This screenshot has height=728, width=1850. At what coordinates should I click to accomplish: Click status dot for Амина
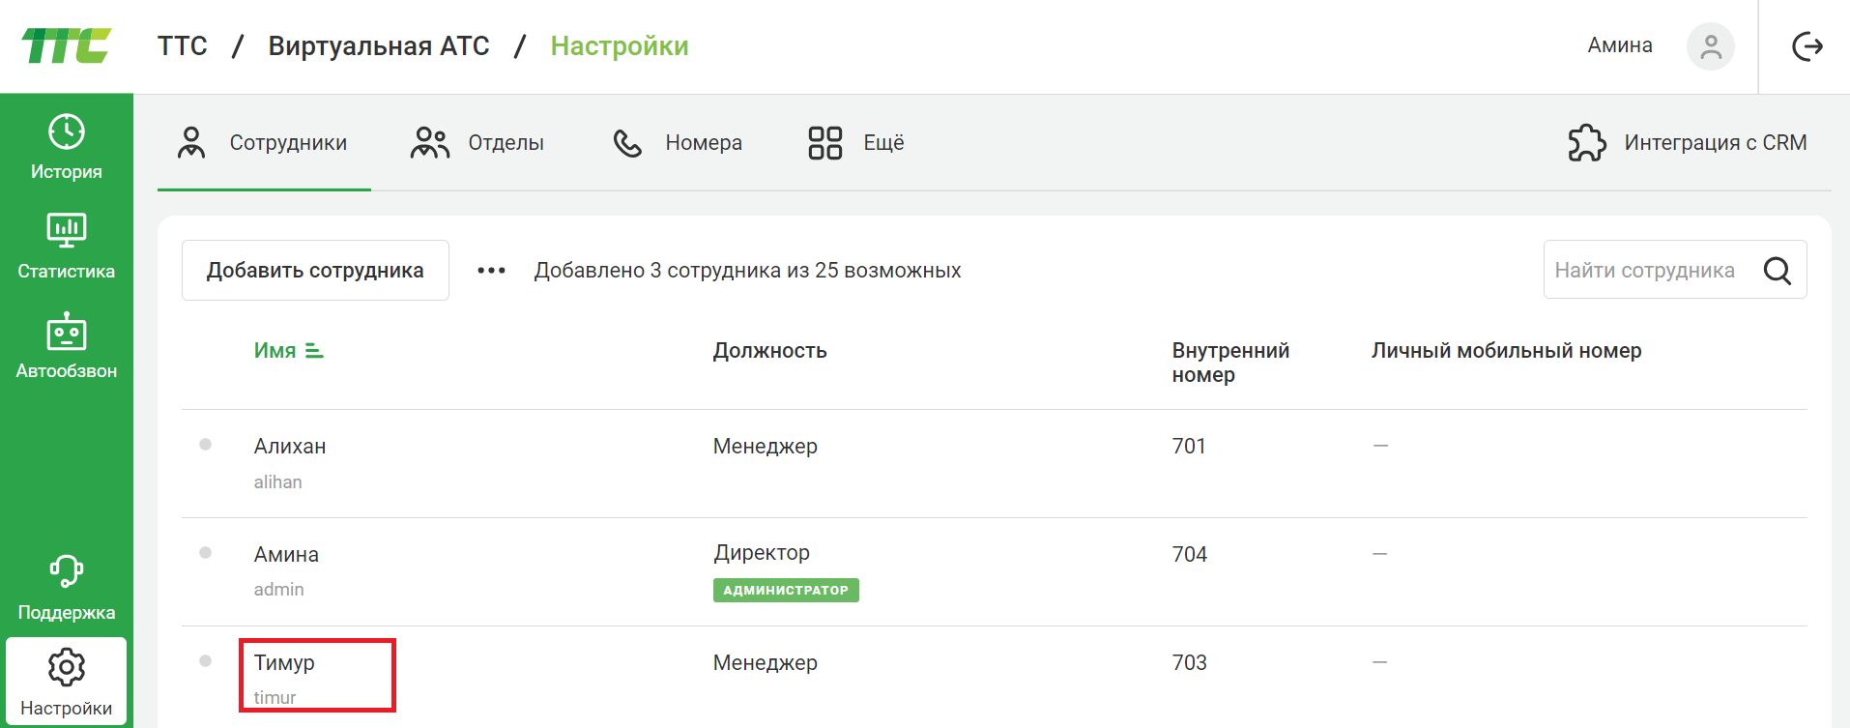[x=205, y=553]
